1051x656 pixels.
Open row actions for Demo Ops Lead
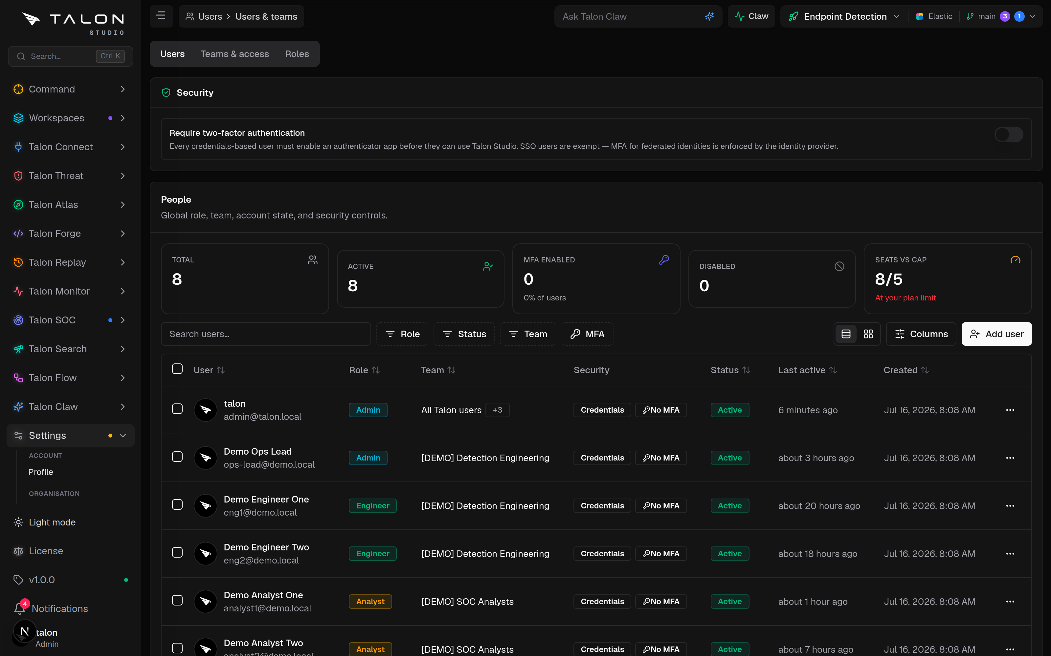tap(1010, 458)
